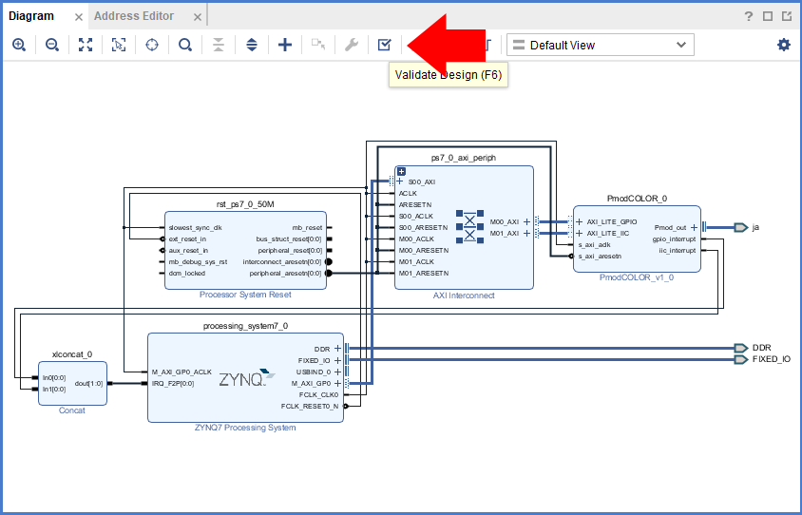Click the Make External toolbar icon
This screenshot has height=515, width=802.
318,45
